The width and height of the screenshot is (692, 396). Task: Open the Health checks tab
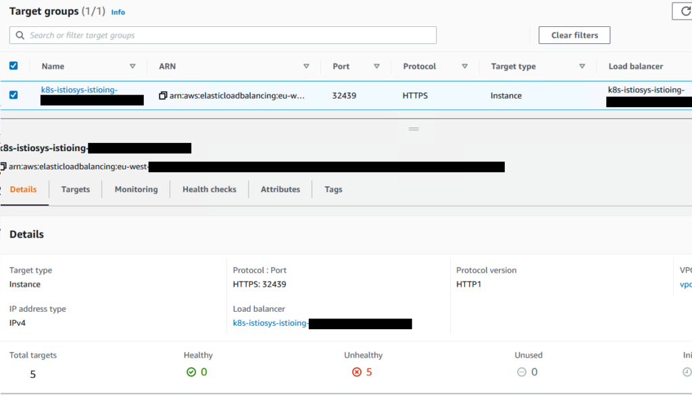209,190
